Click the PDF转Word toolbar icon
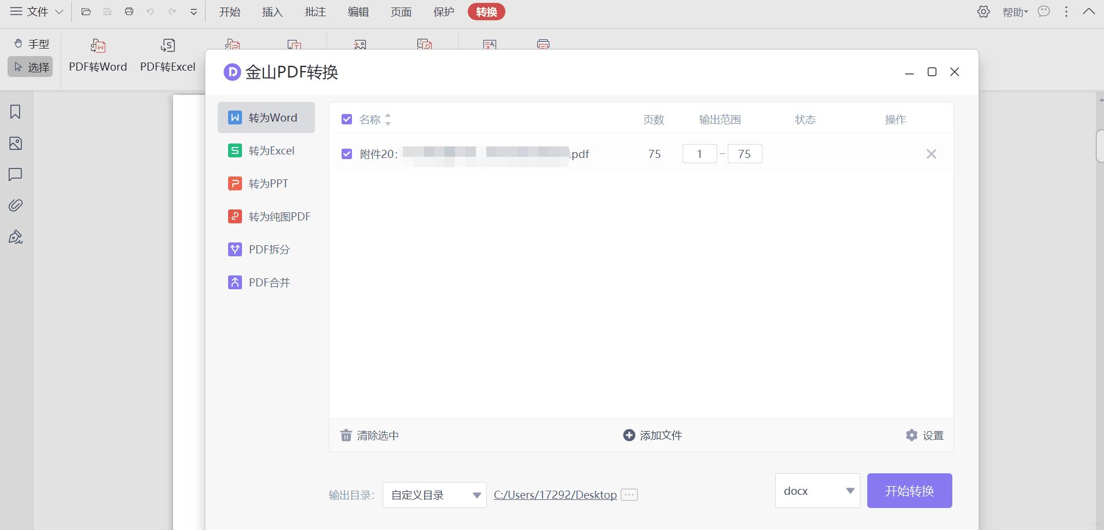The image size is (1104, 530). pyautogui.click(x=98, y=46)
